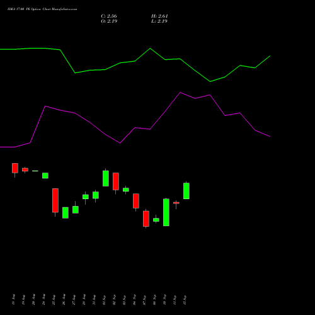Click the "07 Sep" date axis label

point(145,300)
